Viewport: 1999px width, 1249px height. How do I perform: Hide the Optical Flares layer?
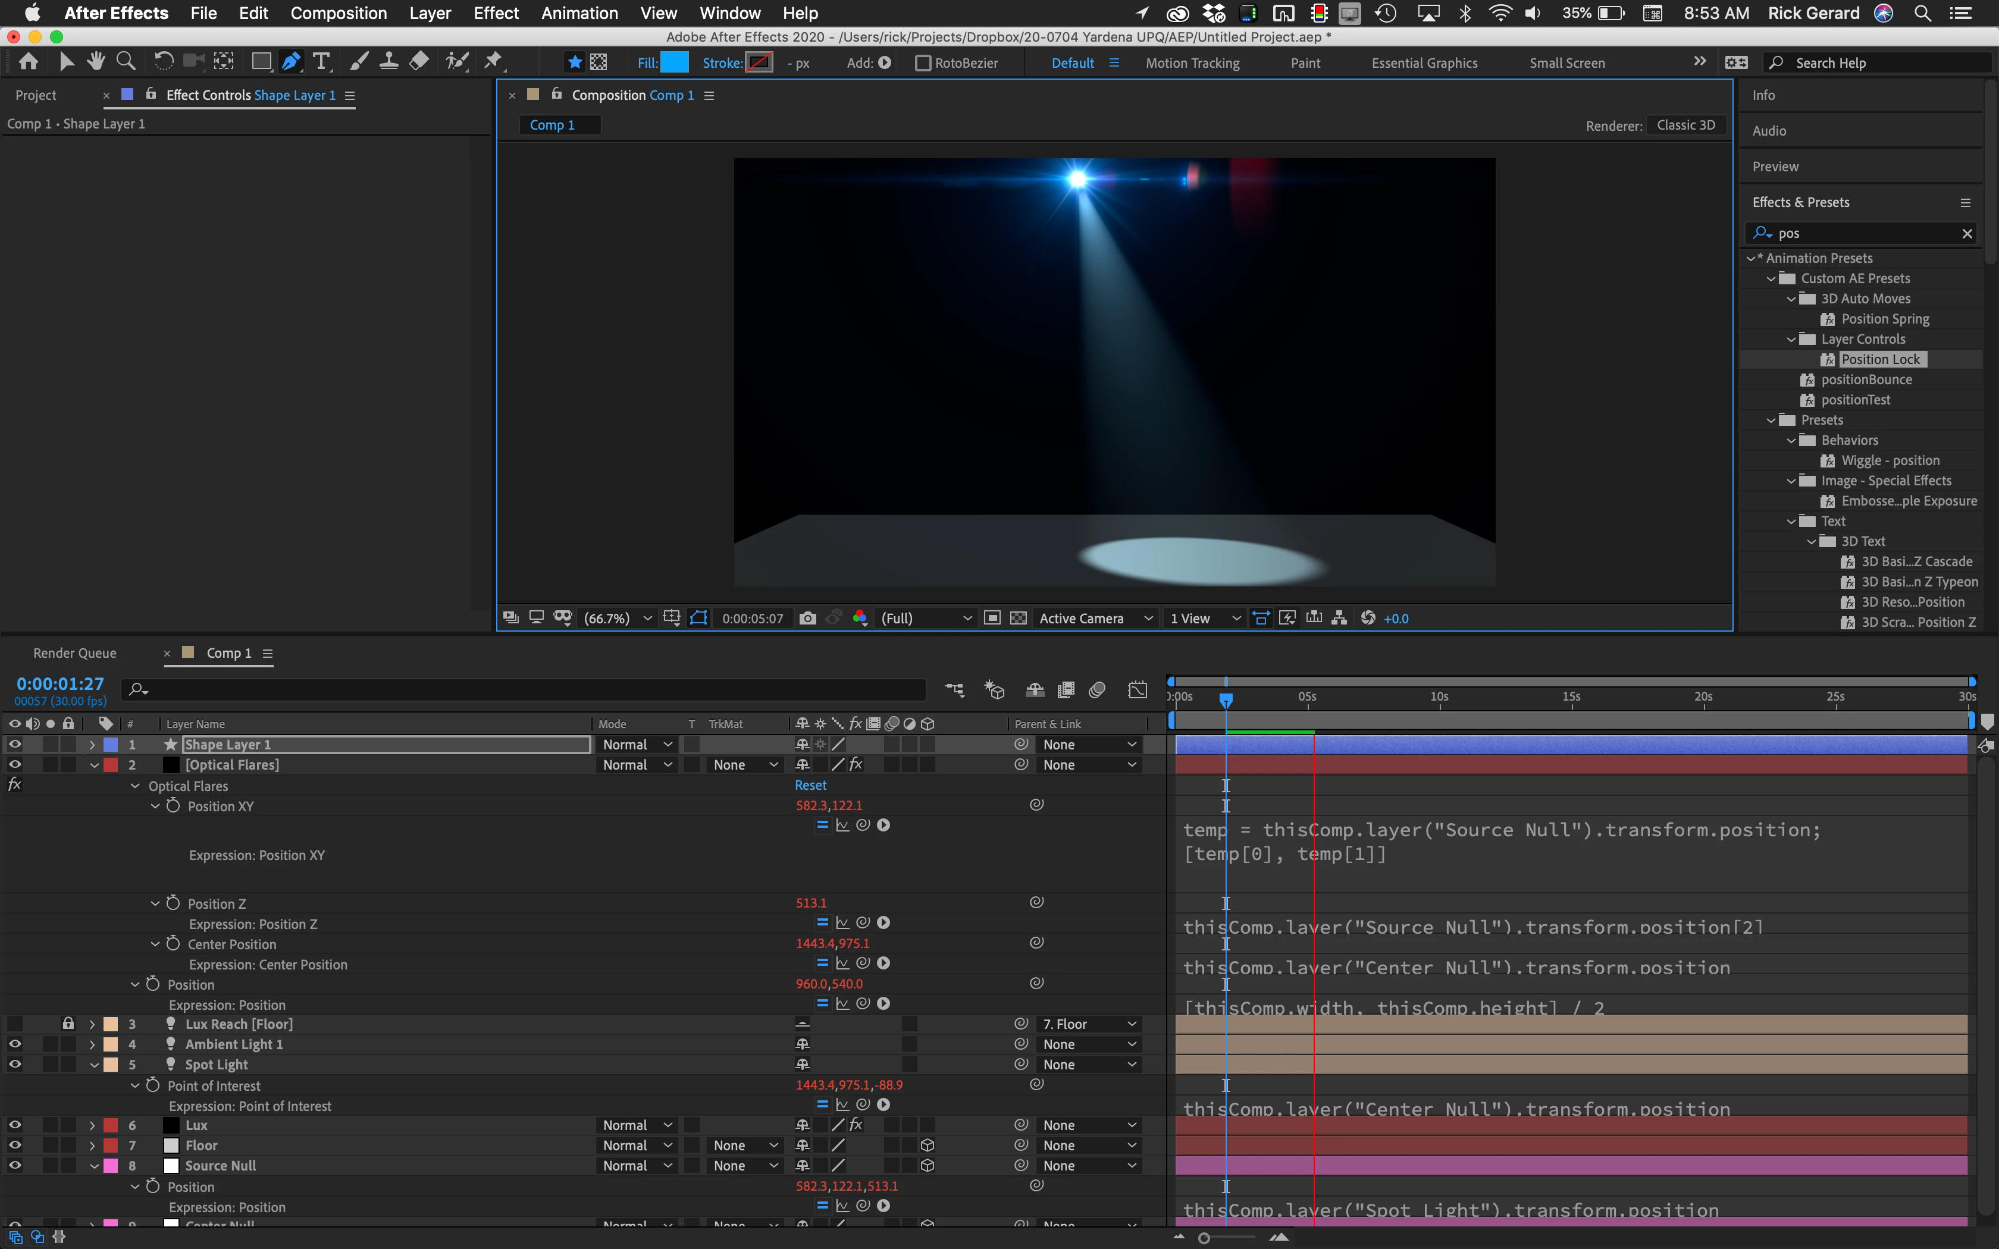click(x=14, y=765)
